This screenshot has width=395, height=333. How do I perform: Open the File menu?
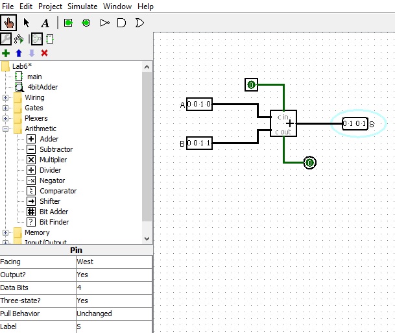click(8, 6)
